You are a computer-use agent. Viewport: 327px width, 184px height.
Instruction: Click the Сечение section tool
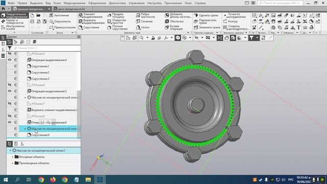tap(144, 21)
